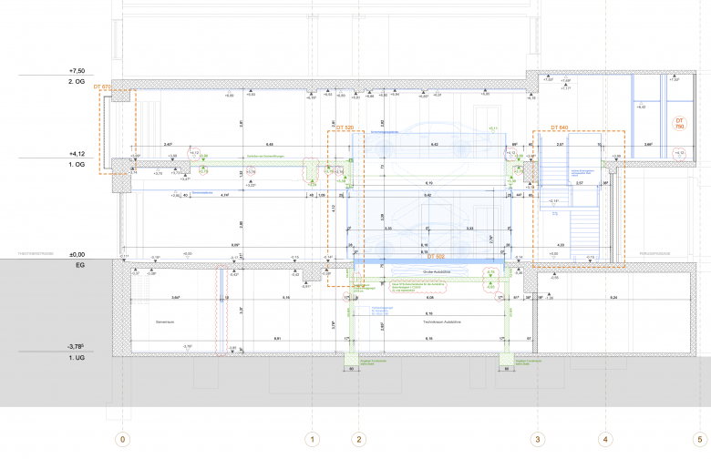
Task: Click grid axis bubble number 4
Action: pos(605,439)
